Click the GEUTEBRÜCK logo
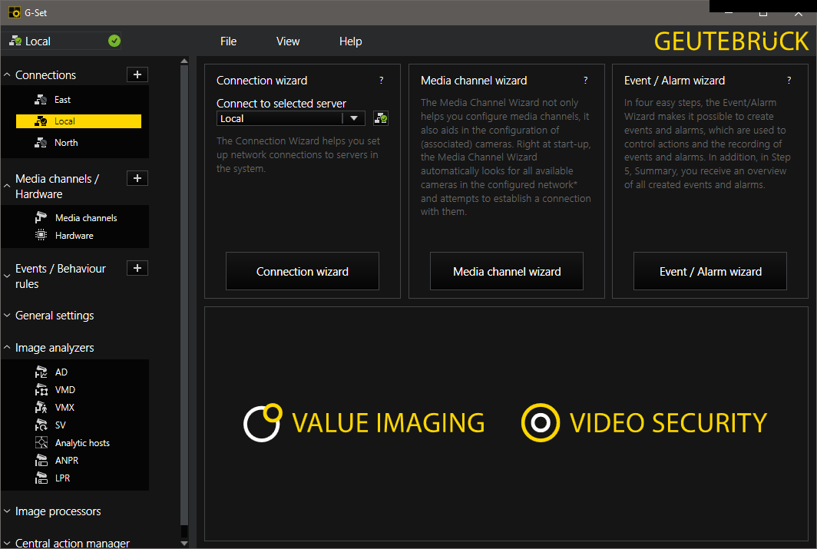The image size is (817, 549). [731, 41]
